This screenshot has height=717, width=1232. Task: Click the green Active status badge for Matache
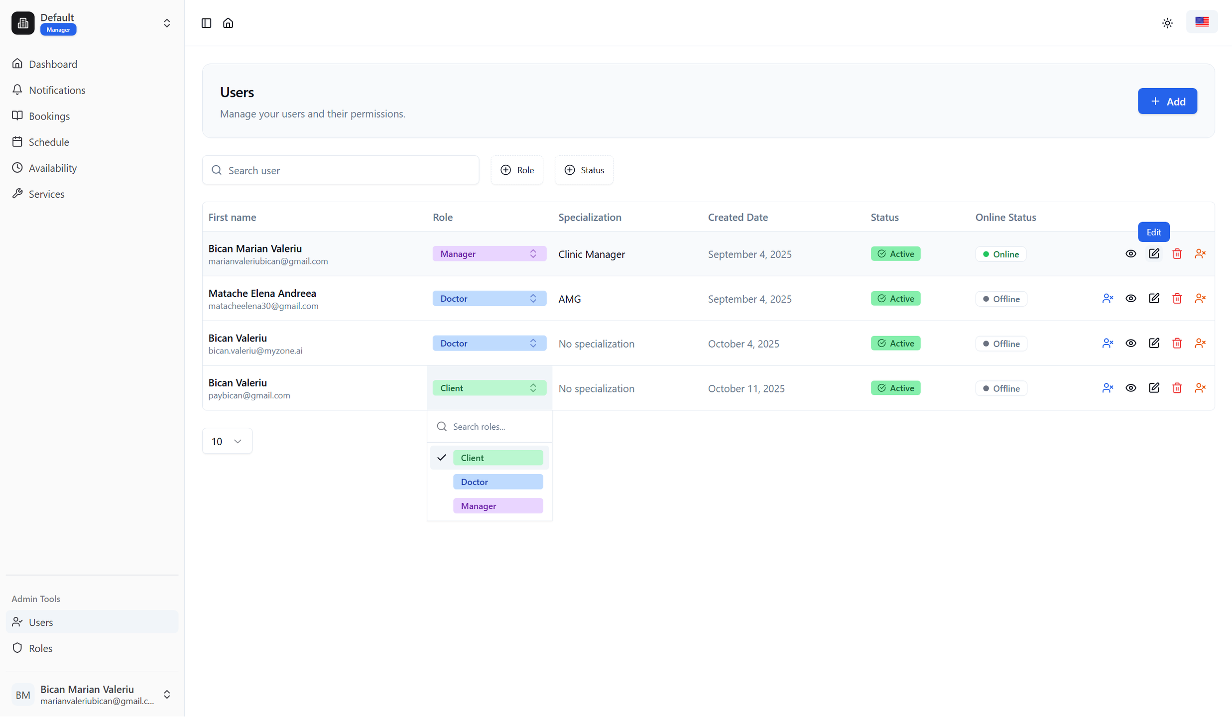[x=895, y=299]
